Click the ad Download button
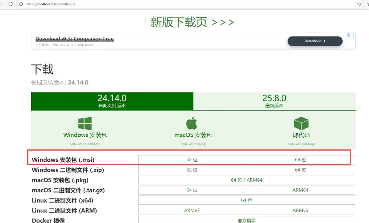The width and height of the screenshot is (369, 223). click(x=315, y=41)
